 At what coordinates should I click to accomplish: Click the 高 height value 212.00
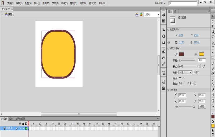[197, 43]
